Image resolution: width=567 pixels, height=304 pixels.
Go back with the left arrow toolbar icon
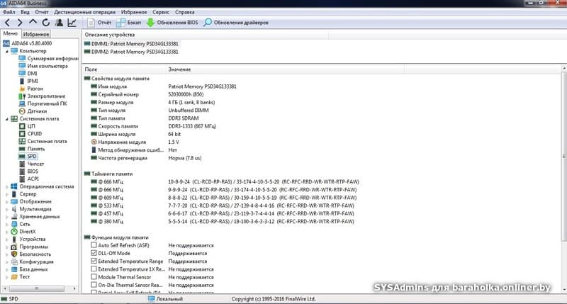coord(7,23)
